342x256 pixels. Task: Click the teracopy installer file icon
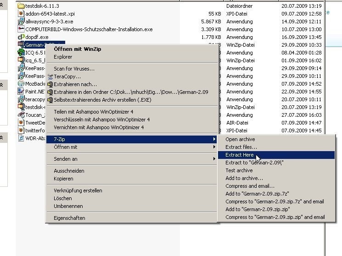coord(21,99)
